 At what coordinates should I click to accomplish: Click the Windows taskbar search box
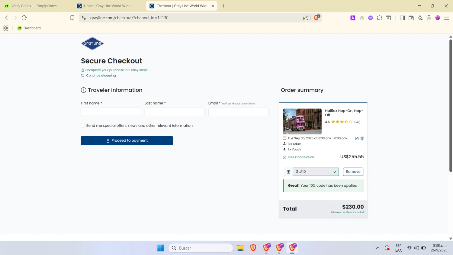(x=201, y=248)
